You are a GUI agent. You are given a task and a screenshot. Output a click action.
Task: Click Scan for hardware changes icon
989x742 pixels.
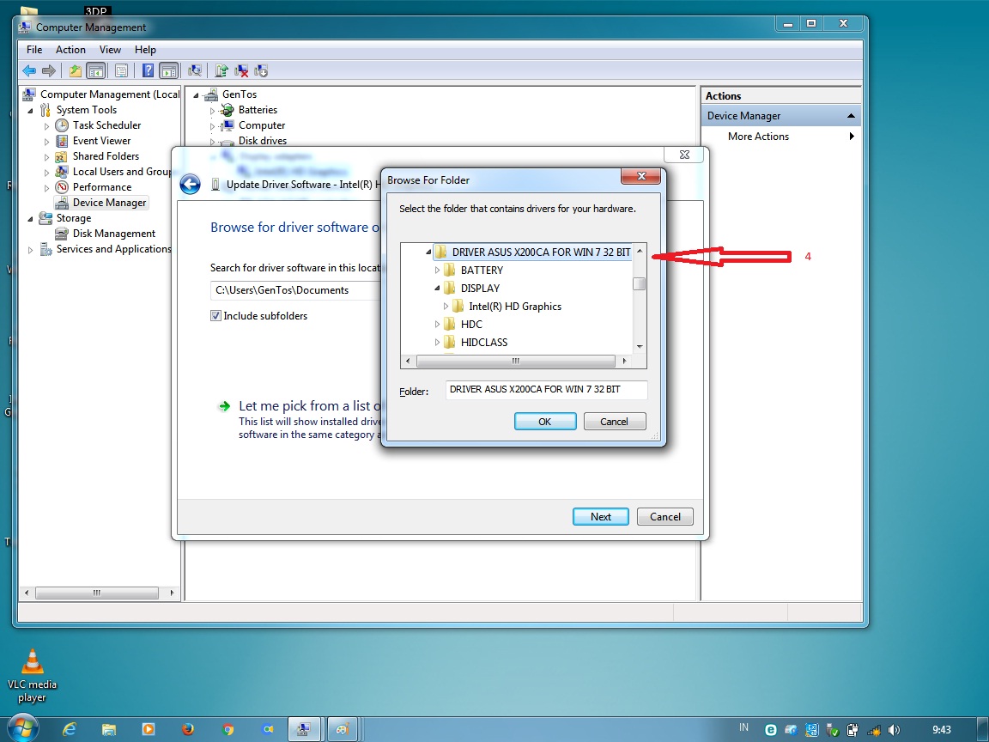pyautogui.click(x=195, y=70)
